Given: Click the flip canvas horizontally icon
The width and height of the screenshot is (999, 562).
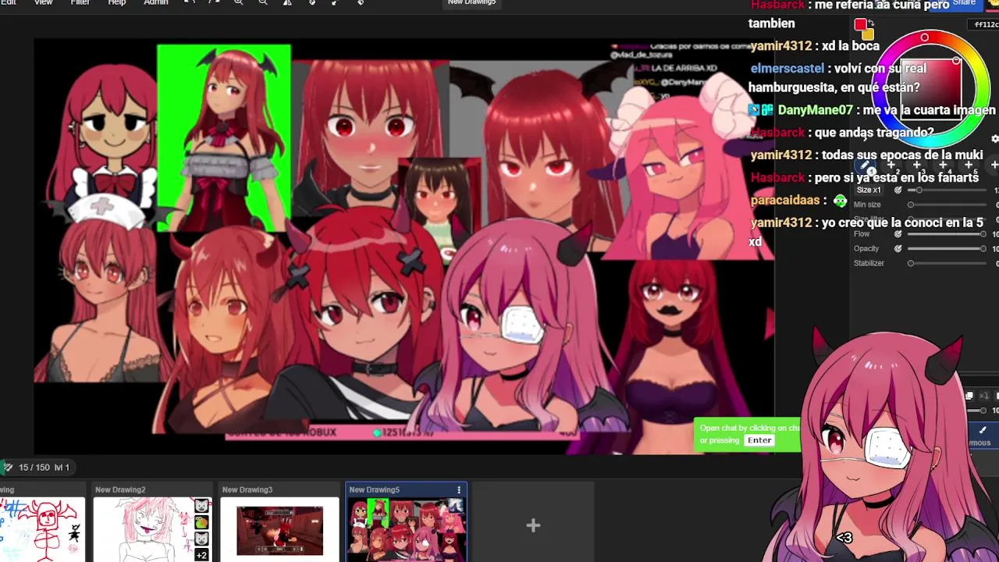Looking at the screenshot, I should (287, 2).
